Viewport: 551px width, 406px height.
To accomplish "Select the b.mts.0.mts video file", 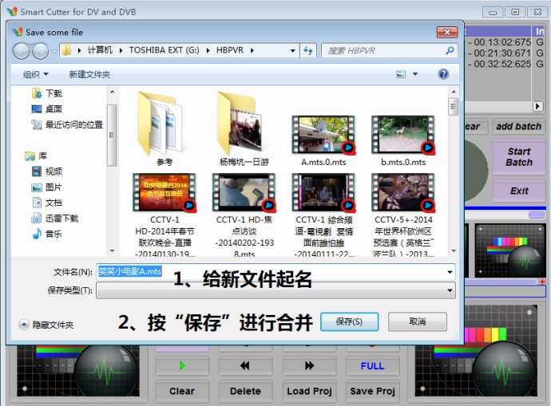I will tap(403, 140).
